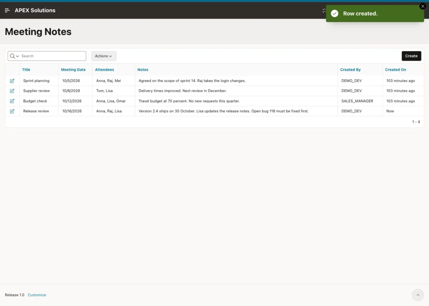Click the green success checkmark icon

335,13
